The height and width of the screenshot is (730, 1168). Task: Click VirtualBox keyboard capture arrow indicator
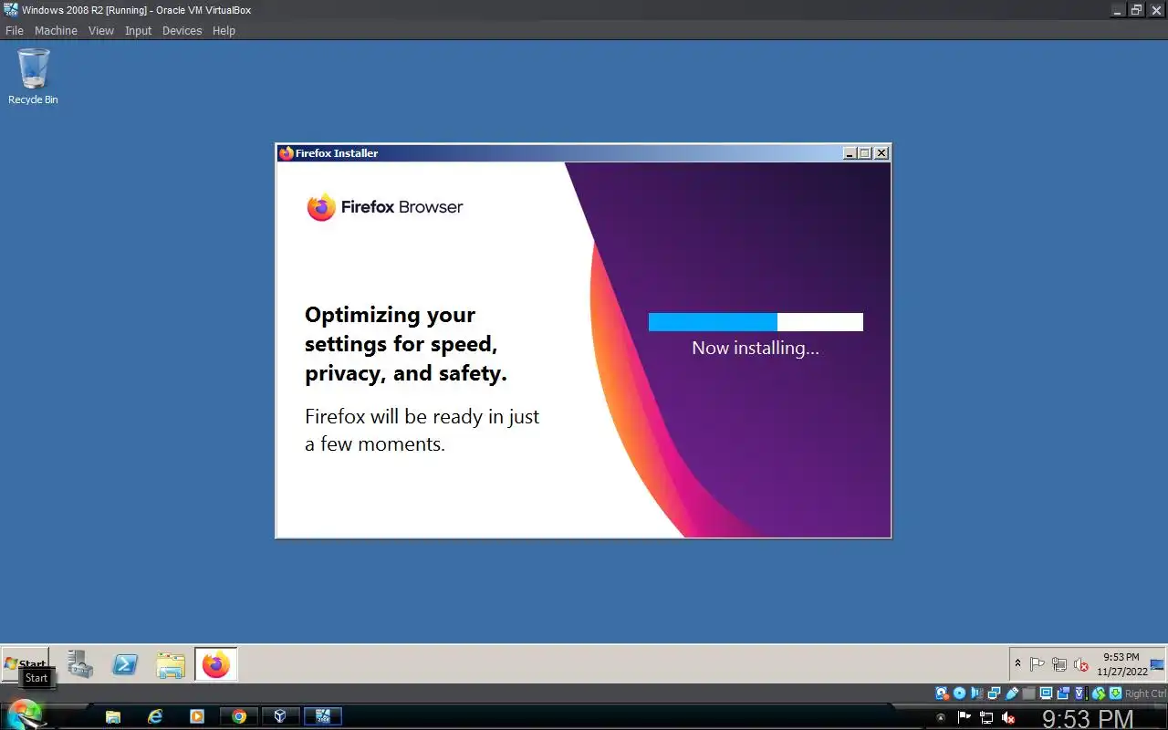tap(1115, 693)
